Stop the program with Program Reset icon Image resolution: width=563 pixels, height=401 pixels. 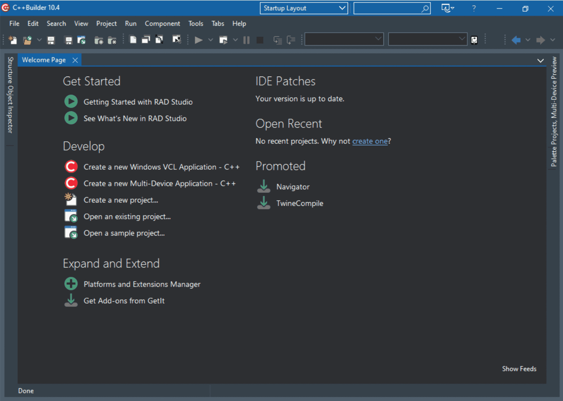pos(260,40)
